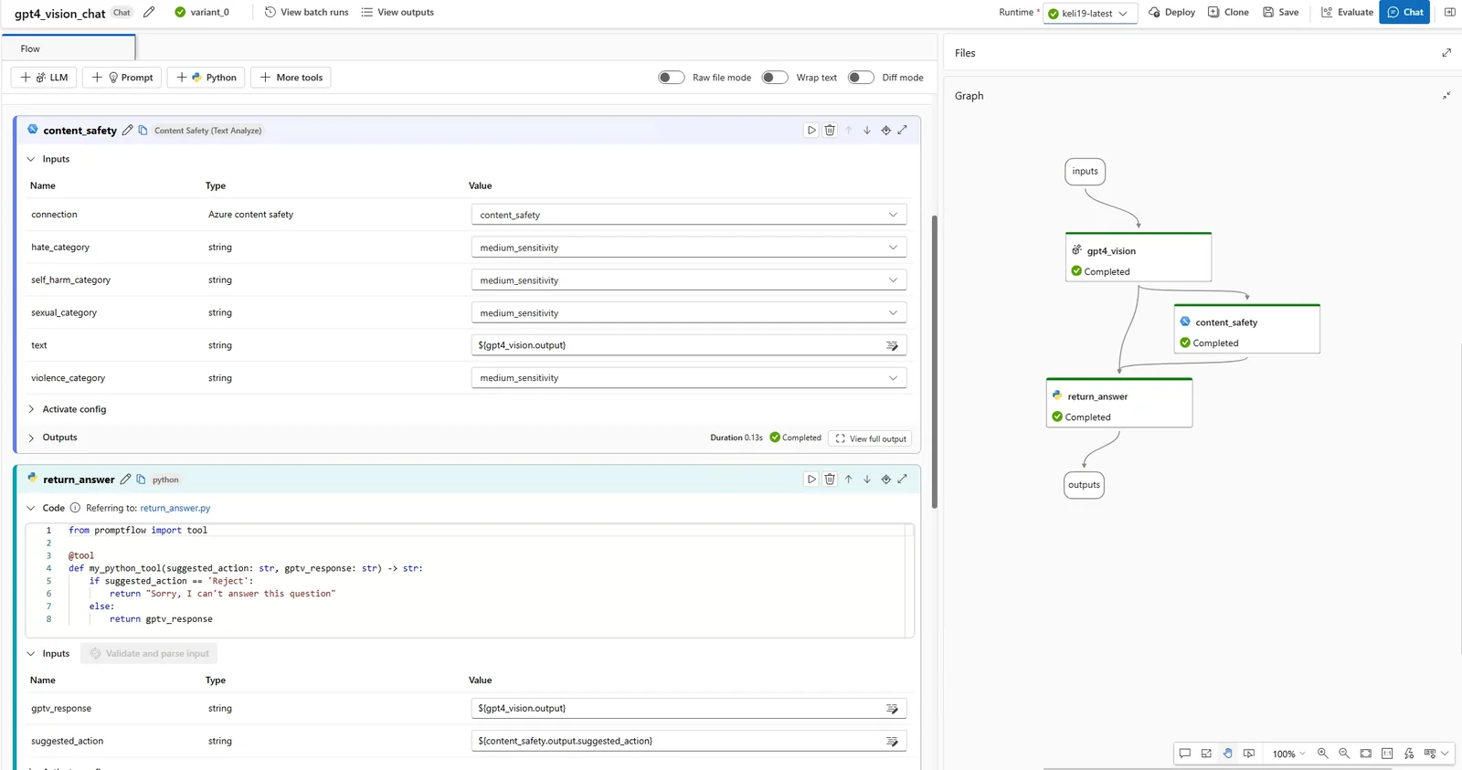Open the Runtime selection dropdown

tap(1090, 14)
